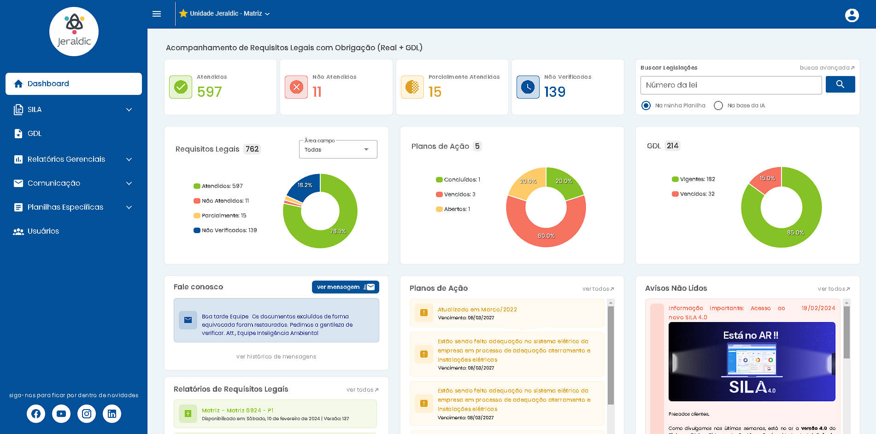Select the Na base da IA radio option
Viewport: 876px width, 434px height.
(x=718, y=106)
